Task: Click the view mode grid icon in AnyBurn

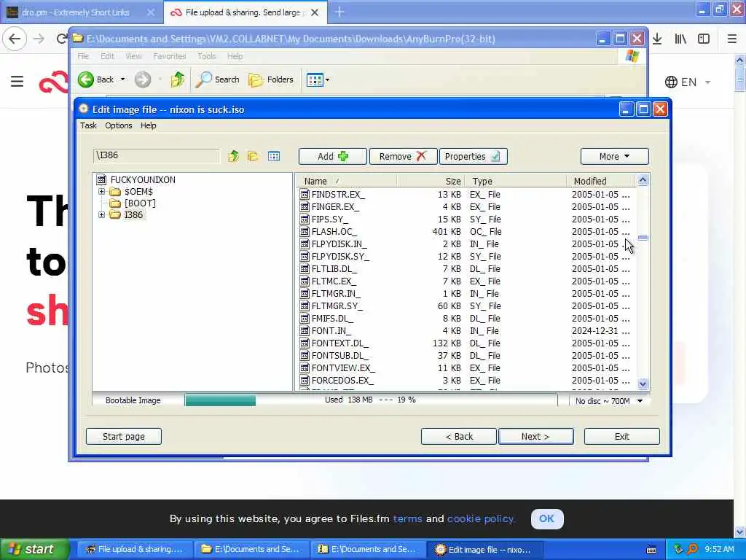Action: tap(274, 156)
